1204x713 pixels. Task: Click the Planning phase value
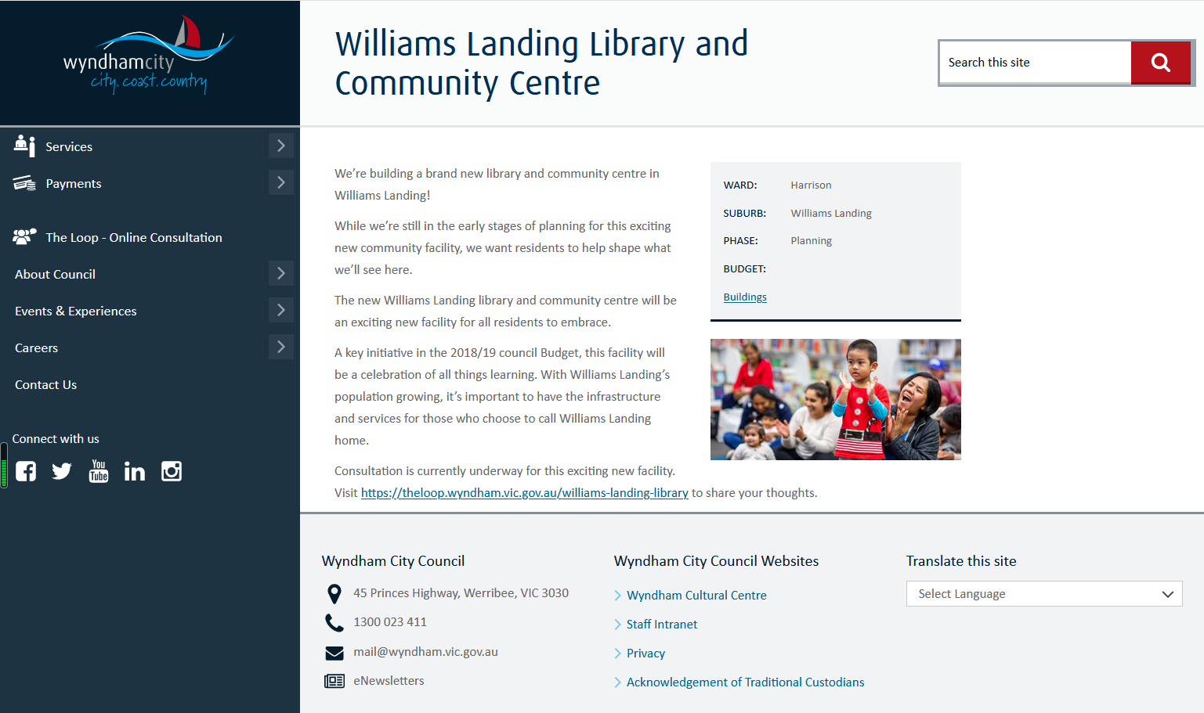(811, 240)
